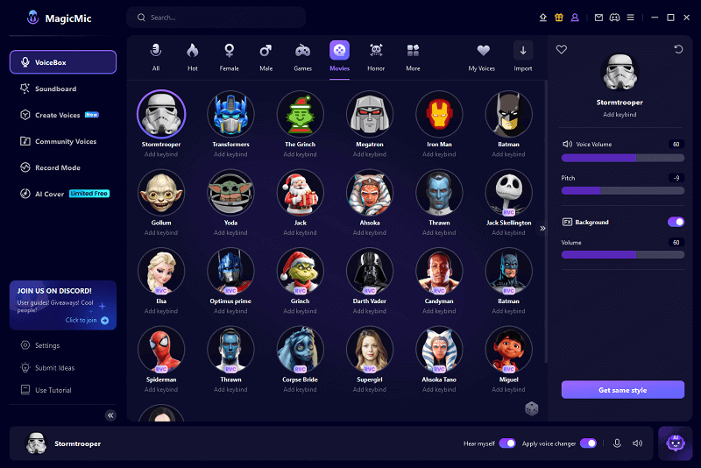
Task: Switch to the Horror voices tab
Action: (x=376, y=54)
